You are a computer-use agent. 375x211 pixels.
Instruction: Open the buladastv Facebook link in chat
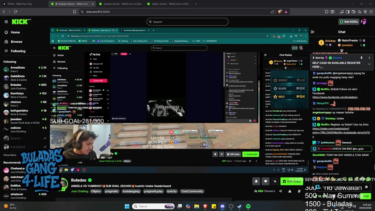pyautogui.click(x=335, y=97)
